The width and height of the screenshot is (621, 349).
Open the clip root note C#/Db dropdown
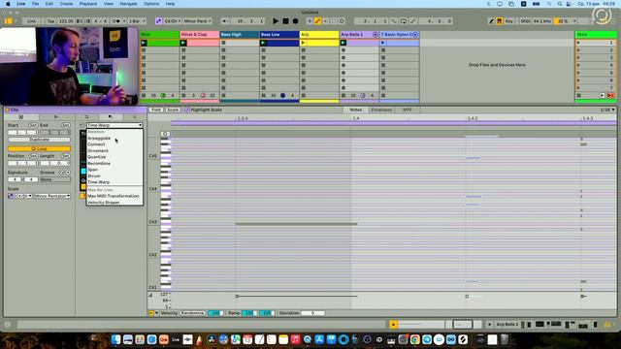tap(23, 196)
